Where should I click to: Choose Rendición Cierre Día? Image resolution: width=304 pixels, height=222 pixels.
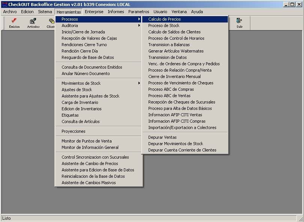click(x=98, y=51)
